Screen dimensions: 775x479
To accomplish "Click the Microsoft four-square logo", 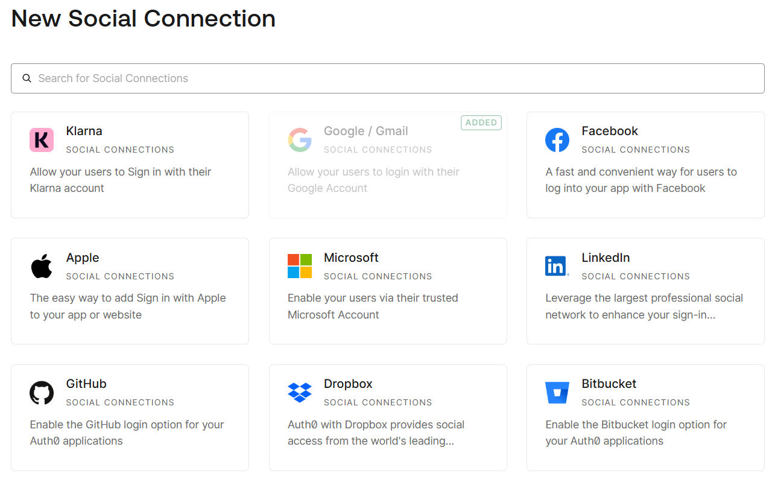I will tap(300, 266).
